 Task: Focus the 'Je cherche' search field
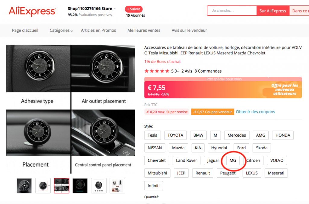pyautogui.click(x=232, y=11)
